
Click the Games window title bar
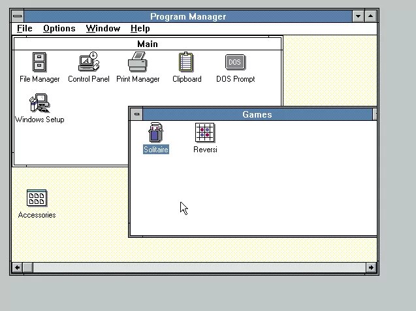257,114
